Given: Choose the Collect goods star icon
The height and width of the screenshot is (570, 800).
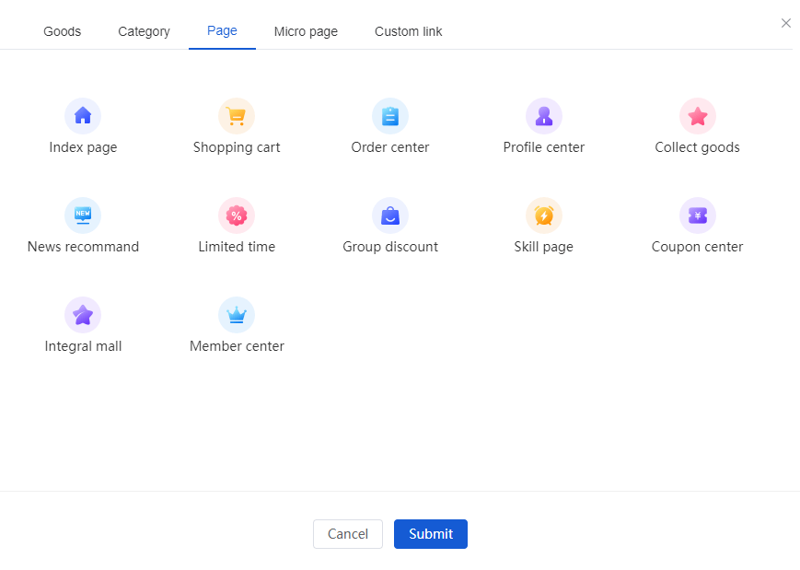Looking at the screenshot, I should pos(698,116).
